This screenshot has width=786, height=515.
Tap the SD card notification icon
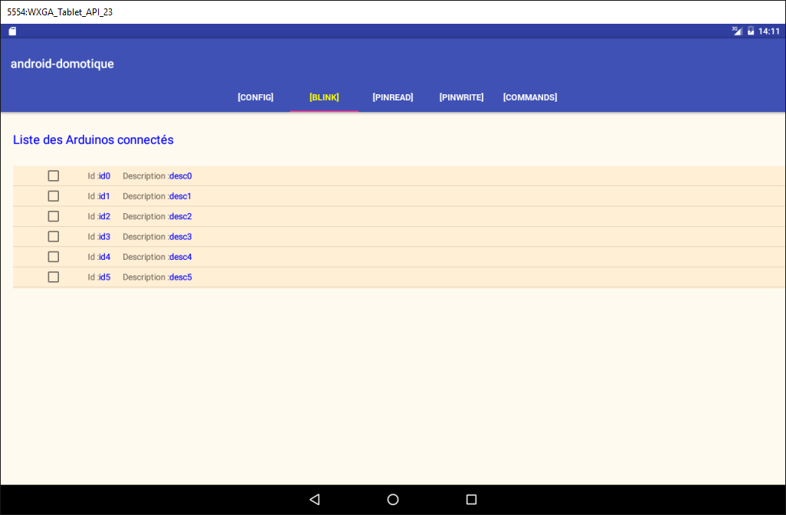12,31
